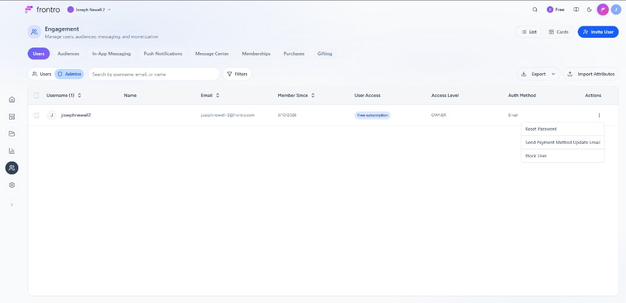Select the Admins segment filter
Screen dimensions: 626x303
click(70, 74)
